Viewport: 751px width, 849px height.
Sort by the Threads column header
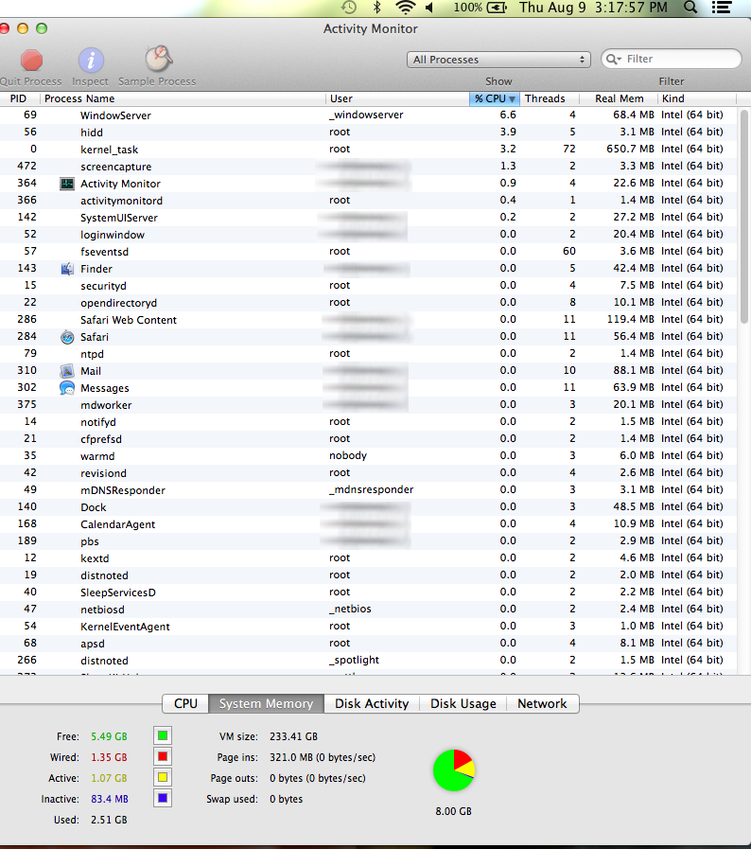550,98
